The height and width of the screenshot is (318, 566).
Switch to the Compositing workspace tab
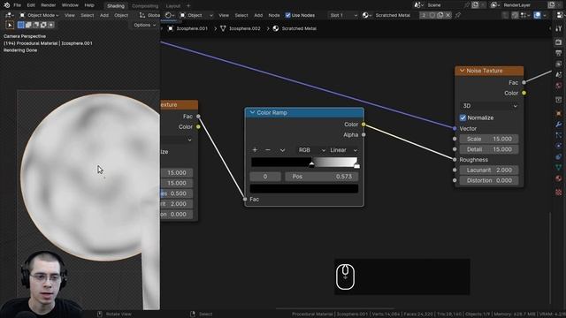tap(145, 6)
